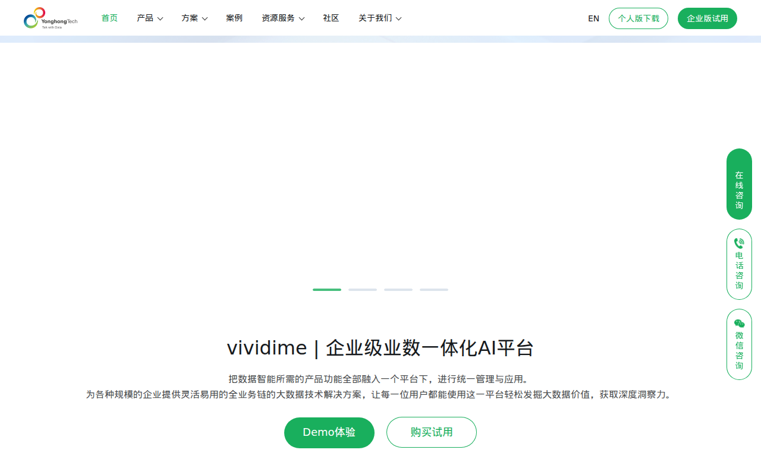Viewport: 761px width, 475px height.
Task: Open the 关于我们 menu
Action: click(x=375, y=18)
